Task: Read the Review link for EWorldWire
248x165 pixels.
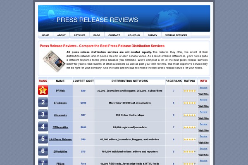Action: click(203, 148)
